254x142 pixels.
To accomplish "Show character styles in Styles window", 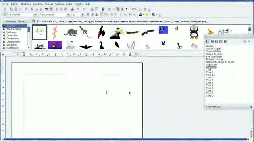I will pyautogui.click(x=212, y=41).
